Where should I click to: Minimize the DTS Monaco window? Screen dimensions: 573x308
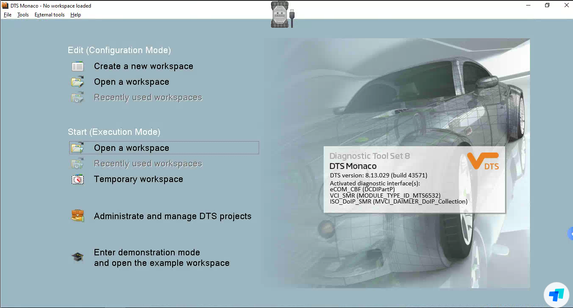click(x=528, y=5)
